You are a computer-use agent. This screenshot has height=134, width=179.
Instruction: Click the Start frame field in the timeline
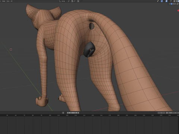[x=173, y=113]
